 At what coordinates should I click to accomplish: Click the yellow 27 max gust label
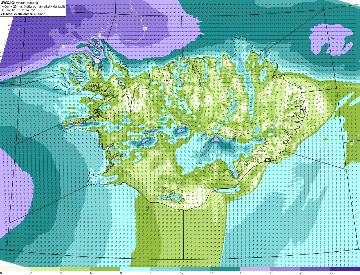[x=77, y=57]
